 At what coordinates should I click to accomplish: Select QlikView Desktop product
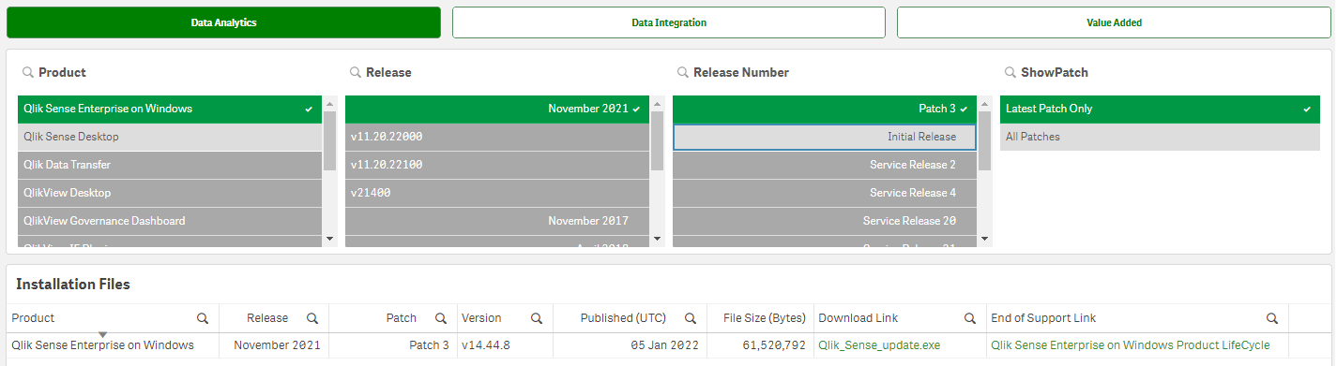point(170,193)
